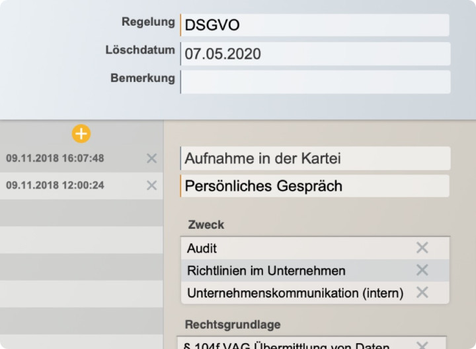Highlight the Richtlinien im Unternehmen row
Screen dimensions: 476x349
(291, 270)
